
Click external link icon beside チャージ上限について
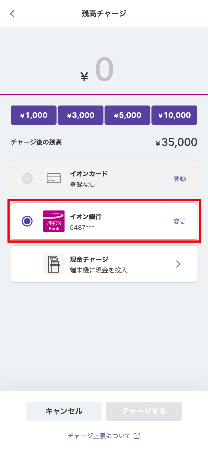(137, 436)
